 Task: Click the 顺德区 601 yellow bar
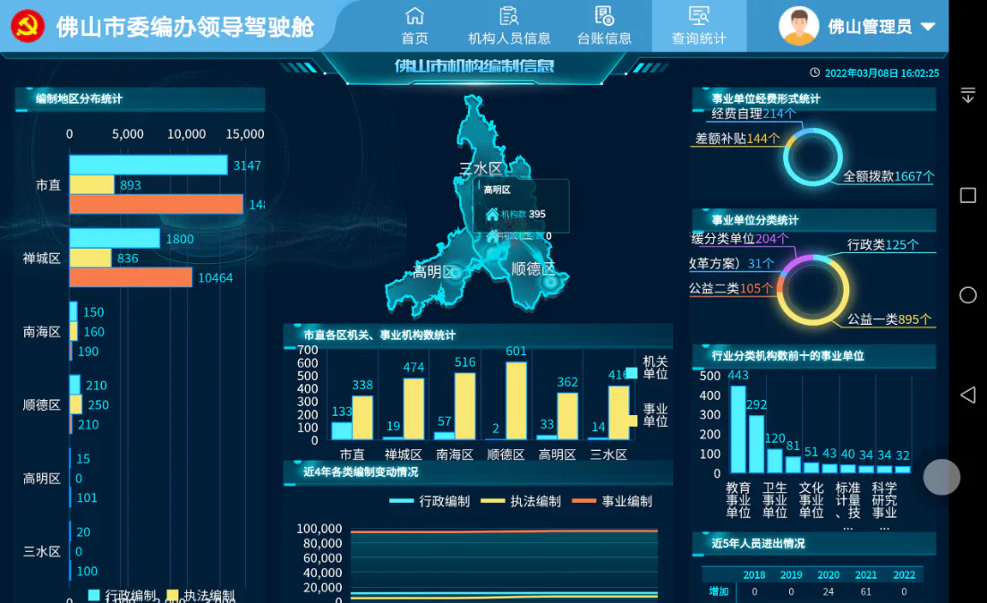click(x=516, y=401)
